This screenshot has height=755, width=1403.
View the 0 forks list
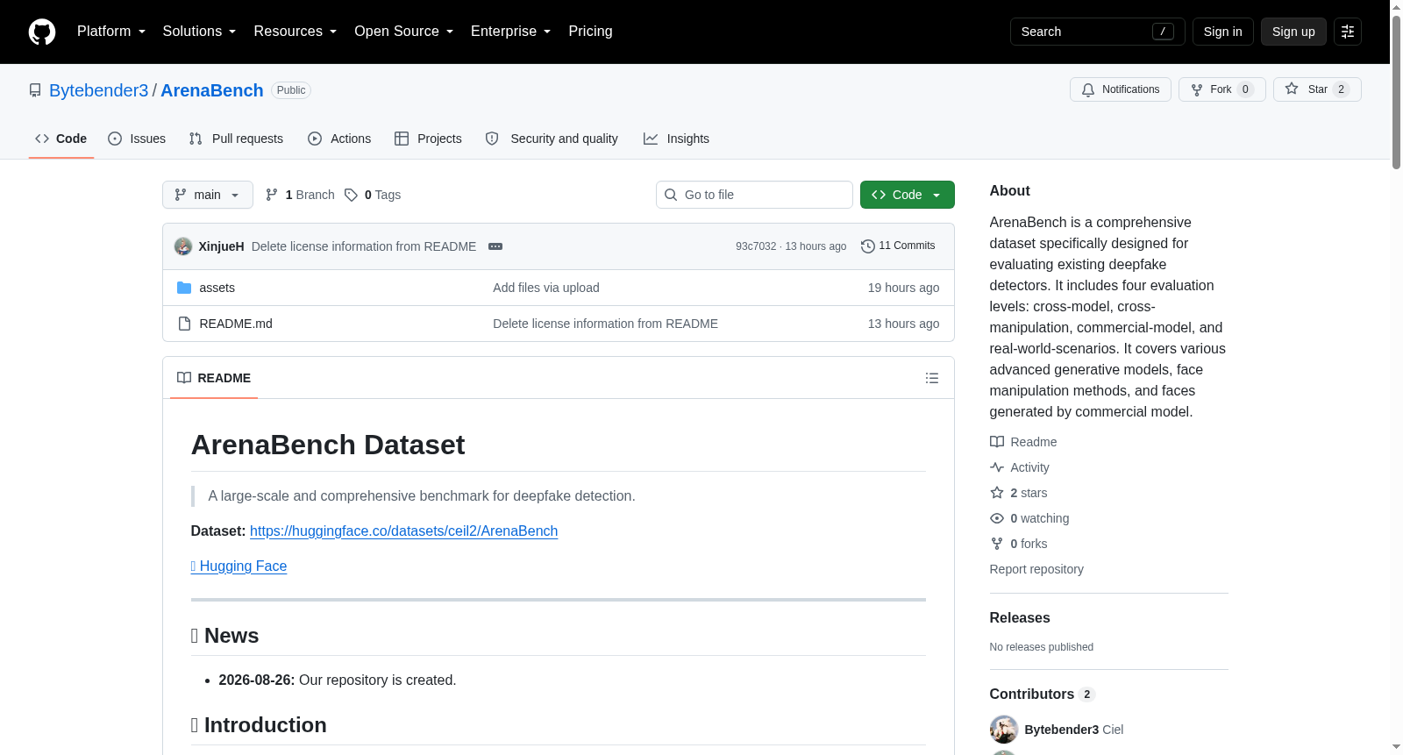(x=1019, y=544)
